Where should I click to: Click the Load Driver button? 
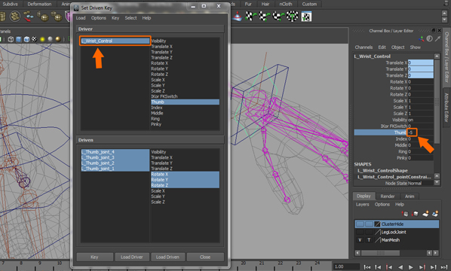pyautogui.click(x=132, y=257)
